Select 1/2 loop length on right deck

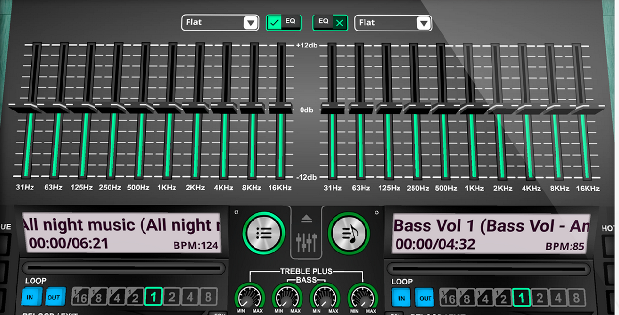(x=503, y=297)
